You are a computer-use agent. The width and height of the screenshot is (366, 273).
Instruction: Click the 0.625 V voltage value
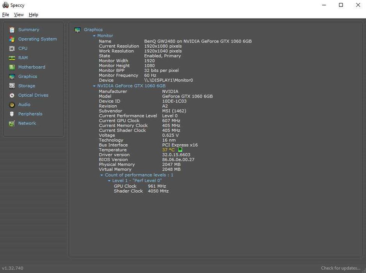tap(171, 135)
